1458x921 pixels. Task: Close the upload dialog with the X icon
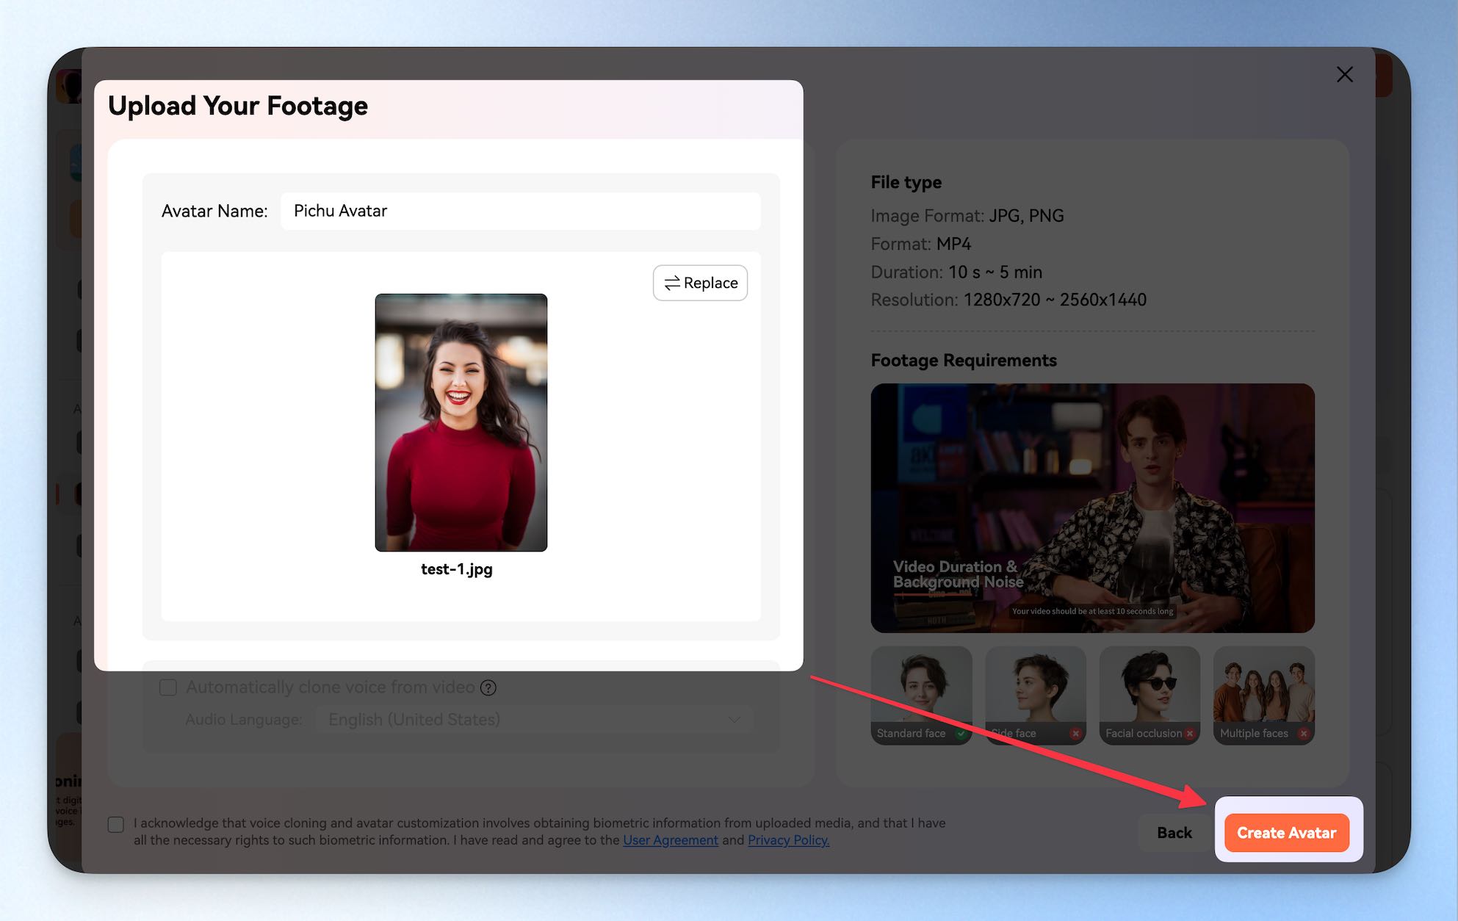coord(1344,74)
